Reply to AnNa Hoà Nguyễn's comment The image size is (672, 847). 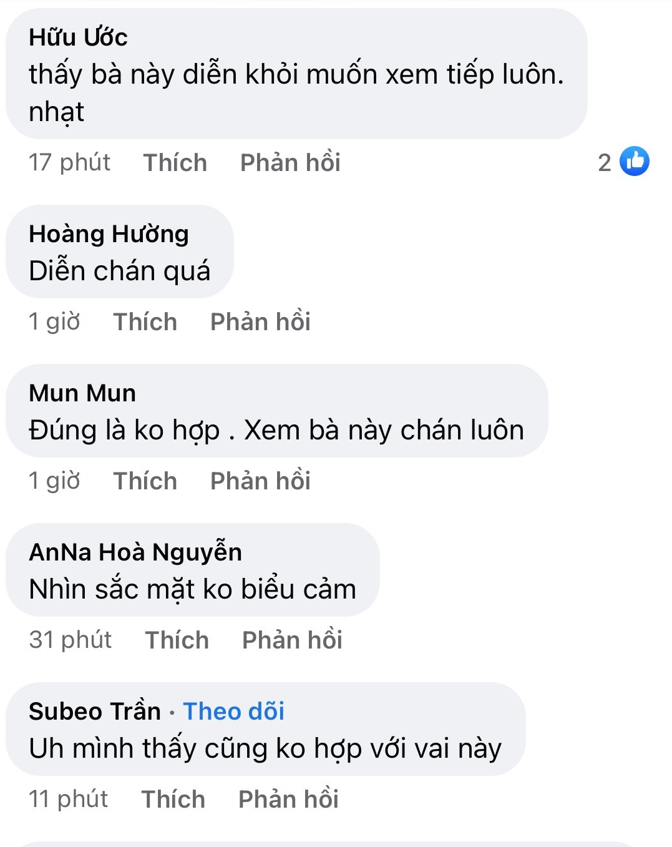click(x=292, y=640)
